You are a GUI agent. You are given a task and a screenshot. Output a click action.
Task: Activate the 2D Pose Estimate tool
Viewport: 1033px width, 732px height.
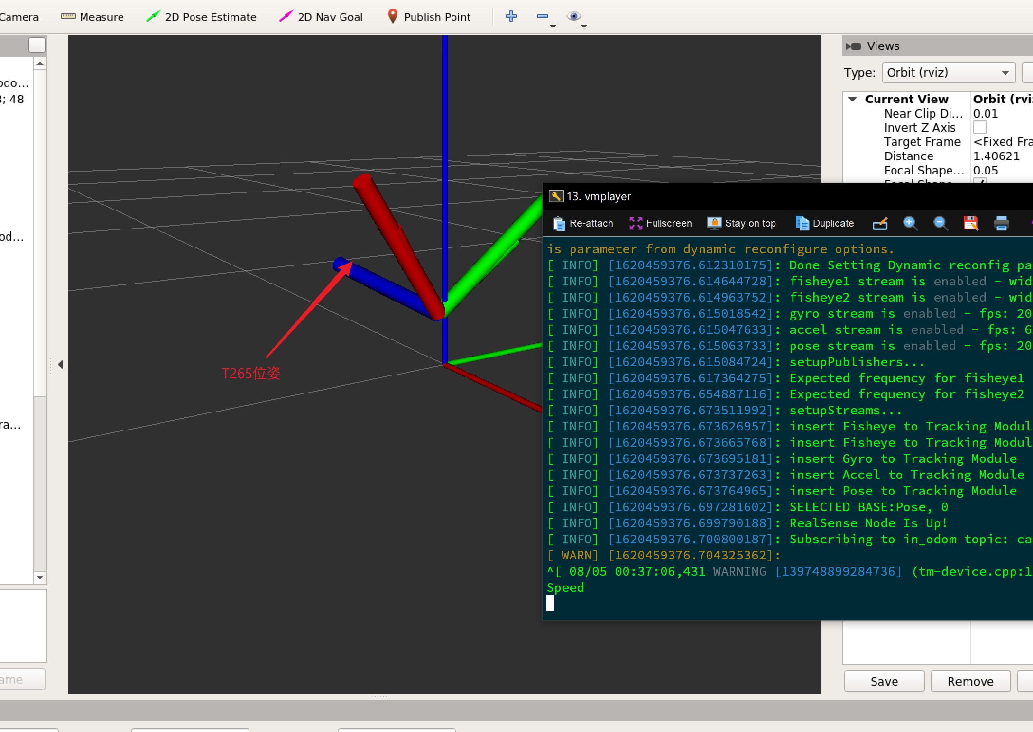[202, 17]
